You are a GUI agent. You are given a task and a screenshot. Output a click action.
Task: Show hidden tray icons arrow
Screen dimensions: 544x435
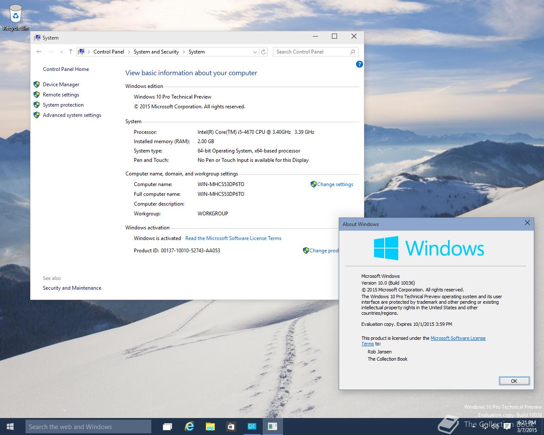tap(475, 427)
